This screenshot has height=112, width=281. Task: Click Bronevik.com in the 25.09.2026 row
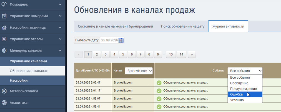[x=123, y=82]
